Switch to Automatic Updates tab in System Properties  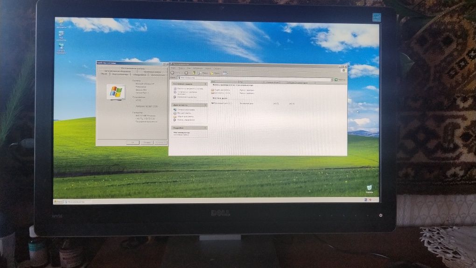coord(118,71)
